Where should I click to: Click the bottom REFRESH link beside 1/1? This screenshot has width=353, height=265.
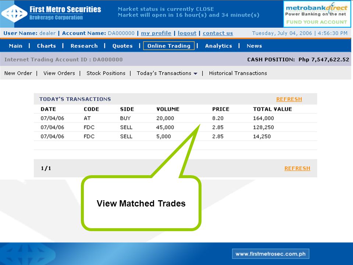click(x=297, y=168)
